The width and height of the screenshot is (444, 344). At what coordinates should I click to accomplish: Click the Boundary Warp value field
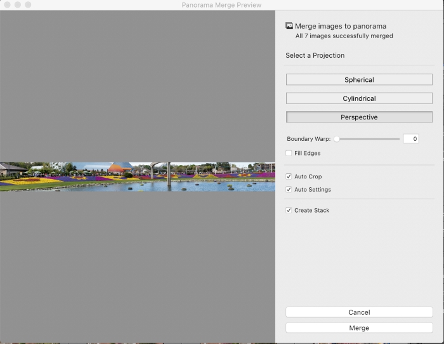[x=411, y=139]
